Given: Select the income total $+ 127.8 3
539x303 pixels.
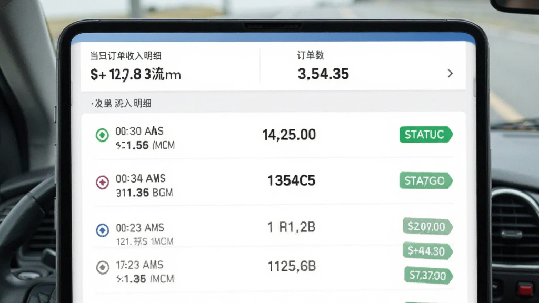Looking at the screenshot, I should point(135,74).
